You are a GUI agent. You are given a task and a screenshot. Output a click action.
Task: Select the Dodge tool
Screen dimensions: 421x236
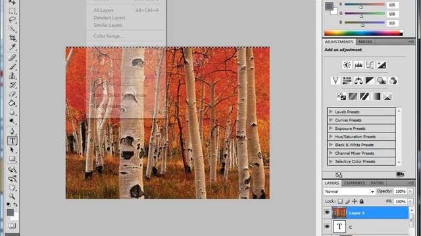point(12,121)
